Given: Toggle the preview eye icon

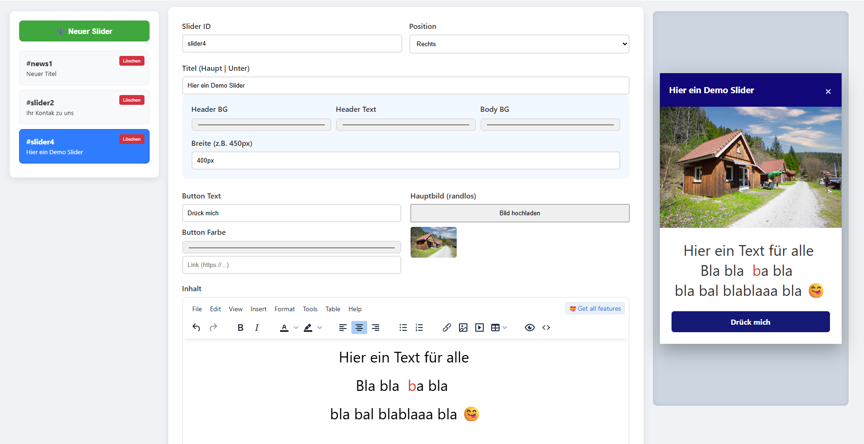Looking at the screenshot, I should click(529, 328).
